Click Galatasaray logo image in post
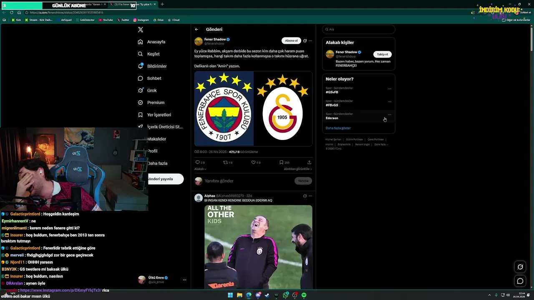The image size is (534, 300). point(283,109)
